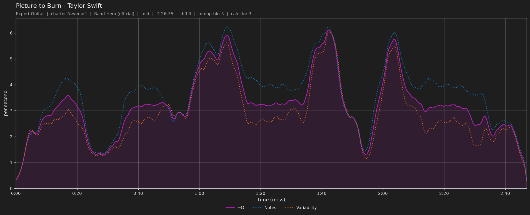Viewport: 530px width, 215px height.
Task: Click the chart title "Picture to Burn - Taylor Swift"
Action: pos(59,6)
